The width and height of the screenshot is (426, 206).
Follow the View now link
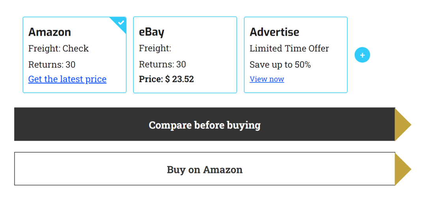click(x=267, y=79)
